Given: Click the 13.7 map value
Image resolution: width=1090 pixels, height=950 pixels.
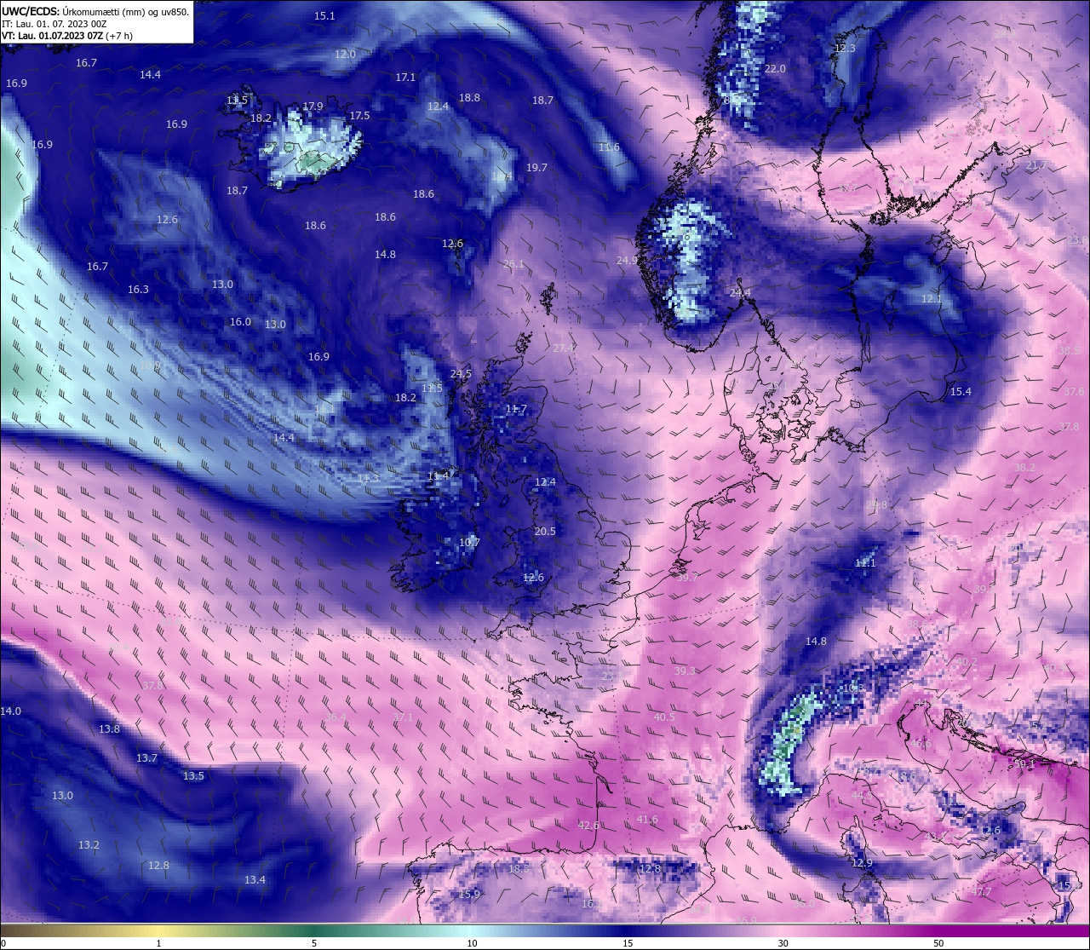Looking at the screenshot, I should click(146, 758).
